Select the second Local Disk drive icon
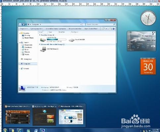Screen dimensions: 160x132 (72, 40)
